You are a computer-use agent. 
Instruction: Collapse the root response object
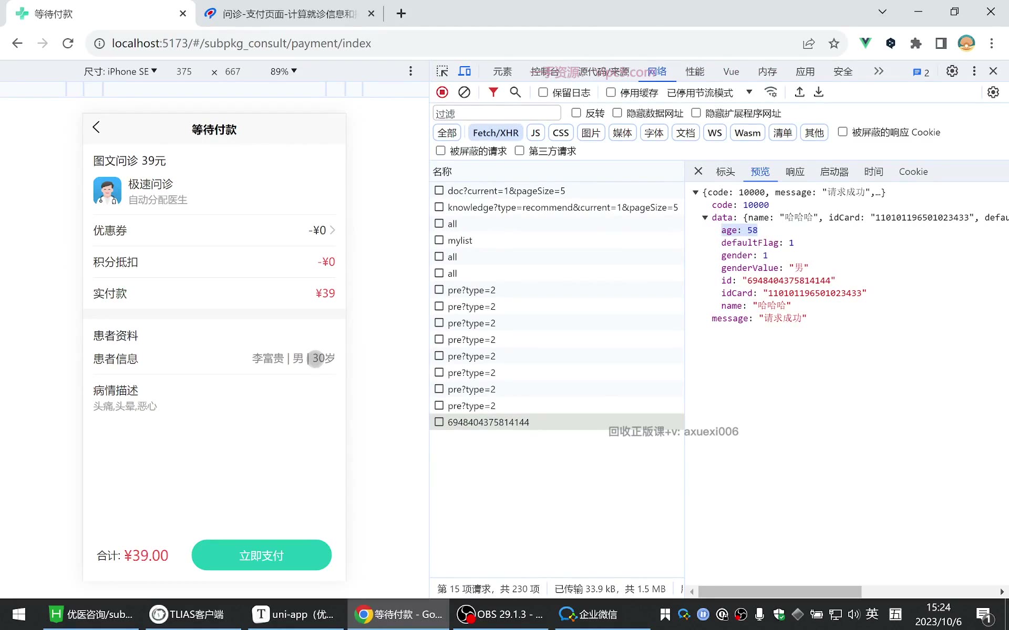tap(695, 193)
